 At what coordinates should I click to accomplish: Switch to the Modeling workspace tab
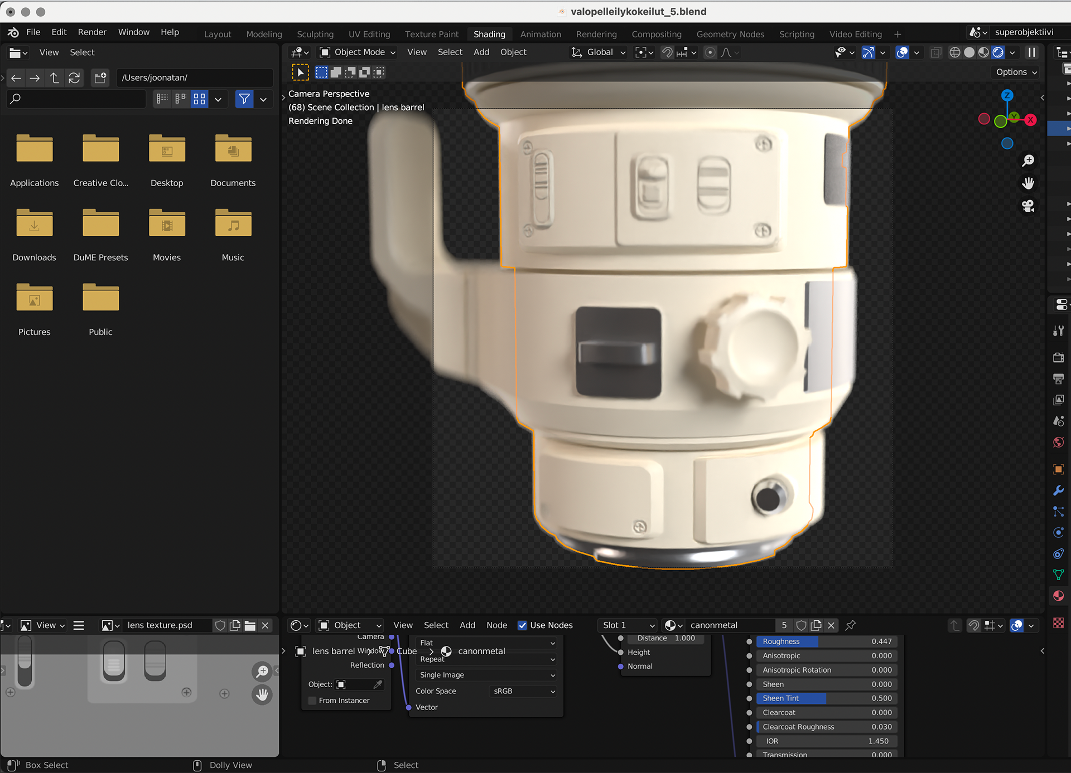264,34
